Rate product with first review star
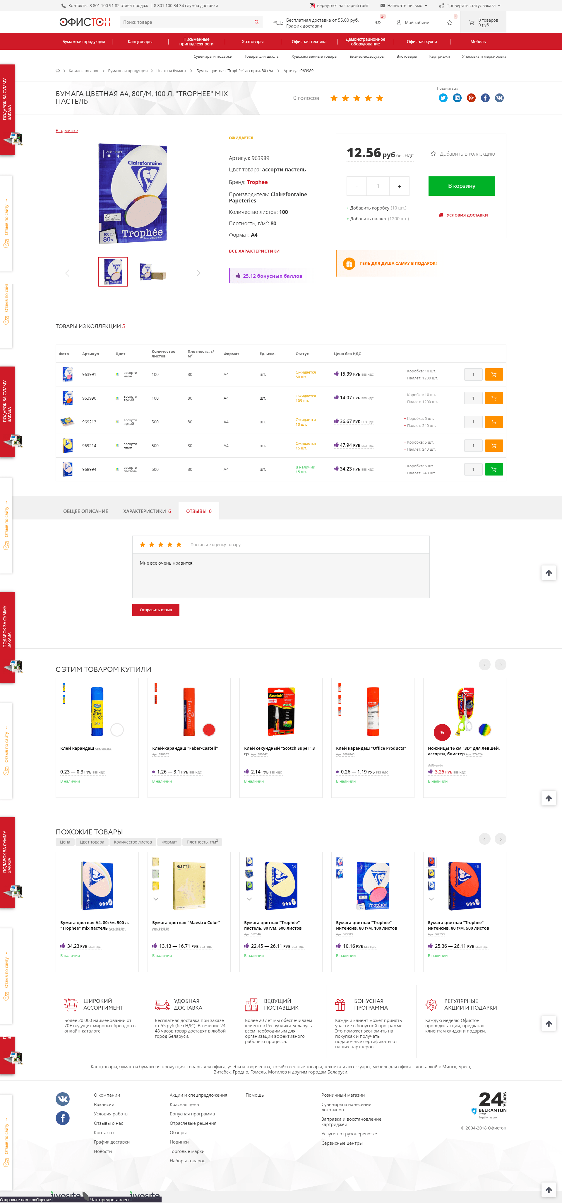This screenshot has width=562, height=1203. coord(143,545)
